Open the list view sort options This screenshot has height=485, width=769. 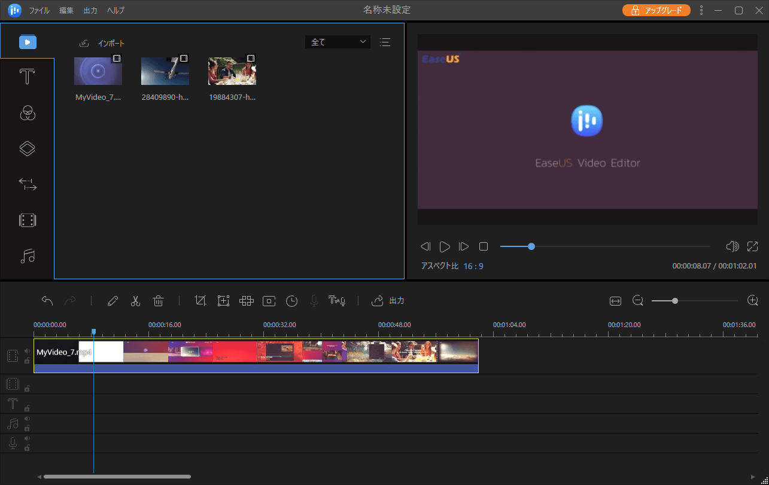click(385, 42)
